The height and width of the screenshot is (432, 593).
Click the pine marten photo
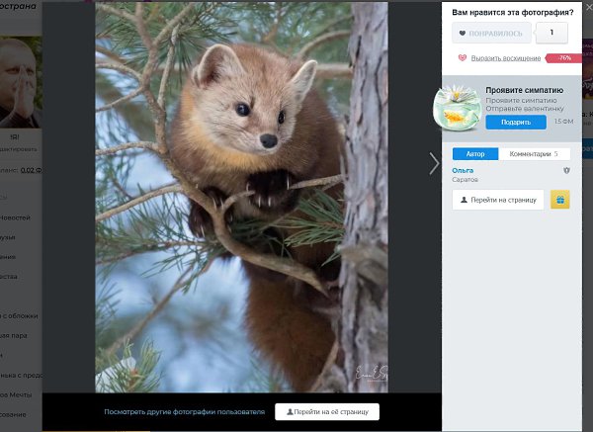coord(241,198)
